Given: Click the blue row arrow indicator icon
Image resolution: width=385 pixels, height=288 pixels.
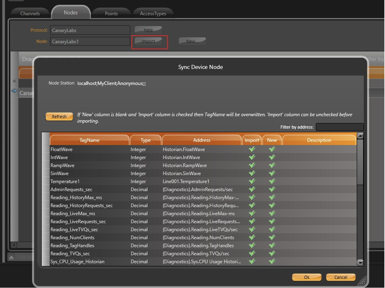Looking at the screenshot, I should point(14,91).
